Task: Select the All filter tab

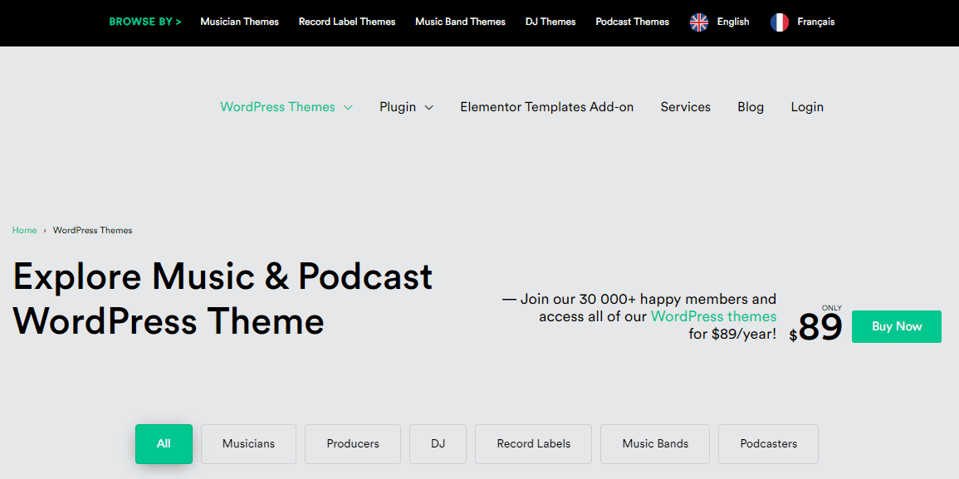Action: [164, 444]
